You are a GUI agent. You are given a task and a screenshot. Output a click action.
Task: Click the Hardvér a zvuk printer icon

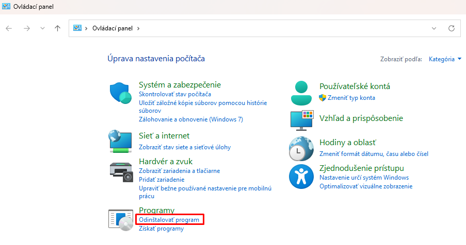coord(121,172)
